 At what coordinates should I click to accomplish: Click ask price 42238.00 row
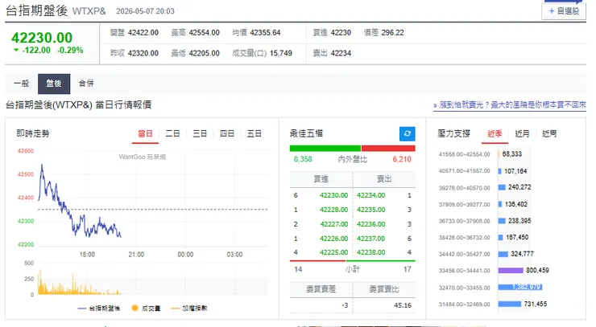click(370, 252)
